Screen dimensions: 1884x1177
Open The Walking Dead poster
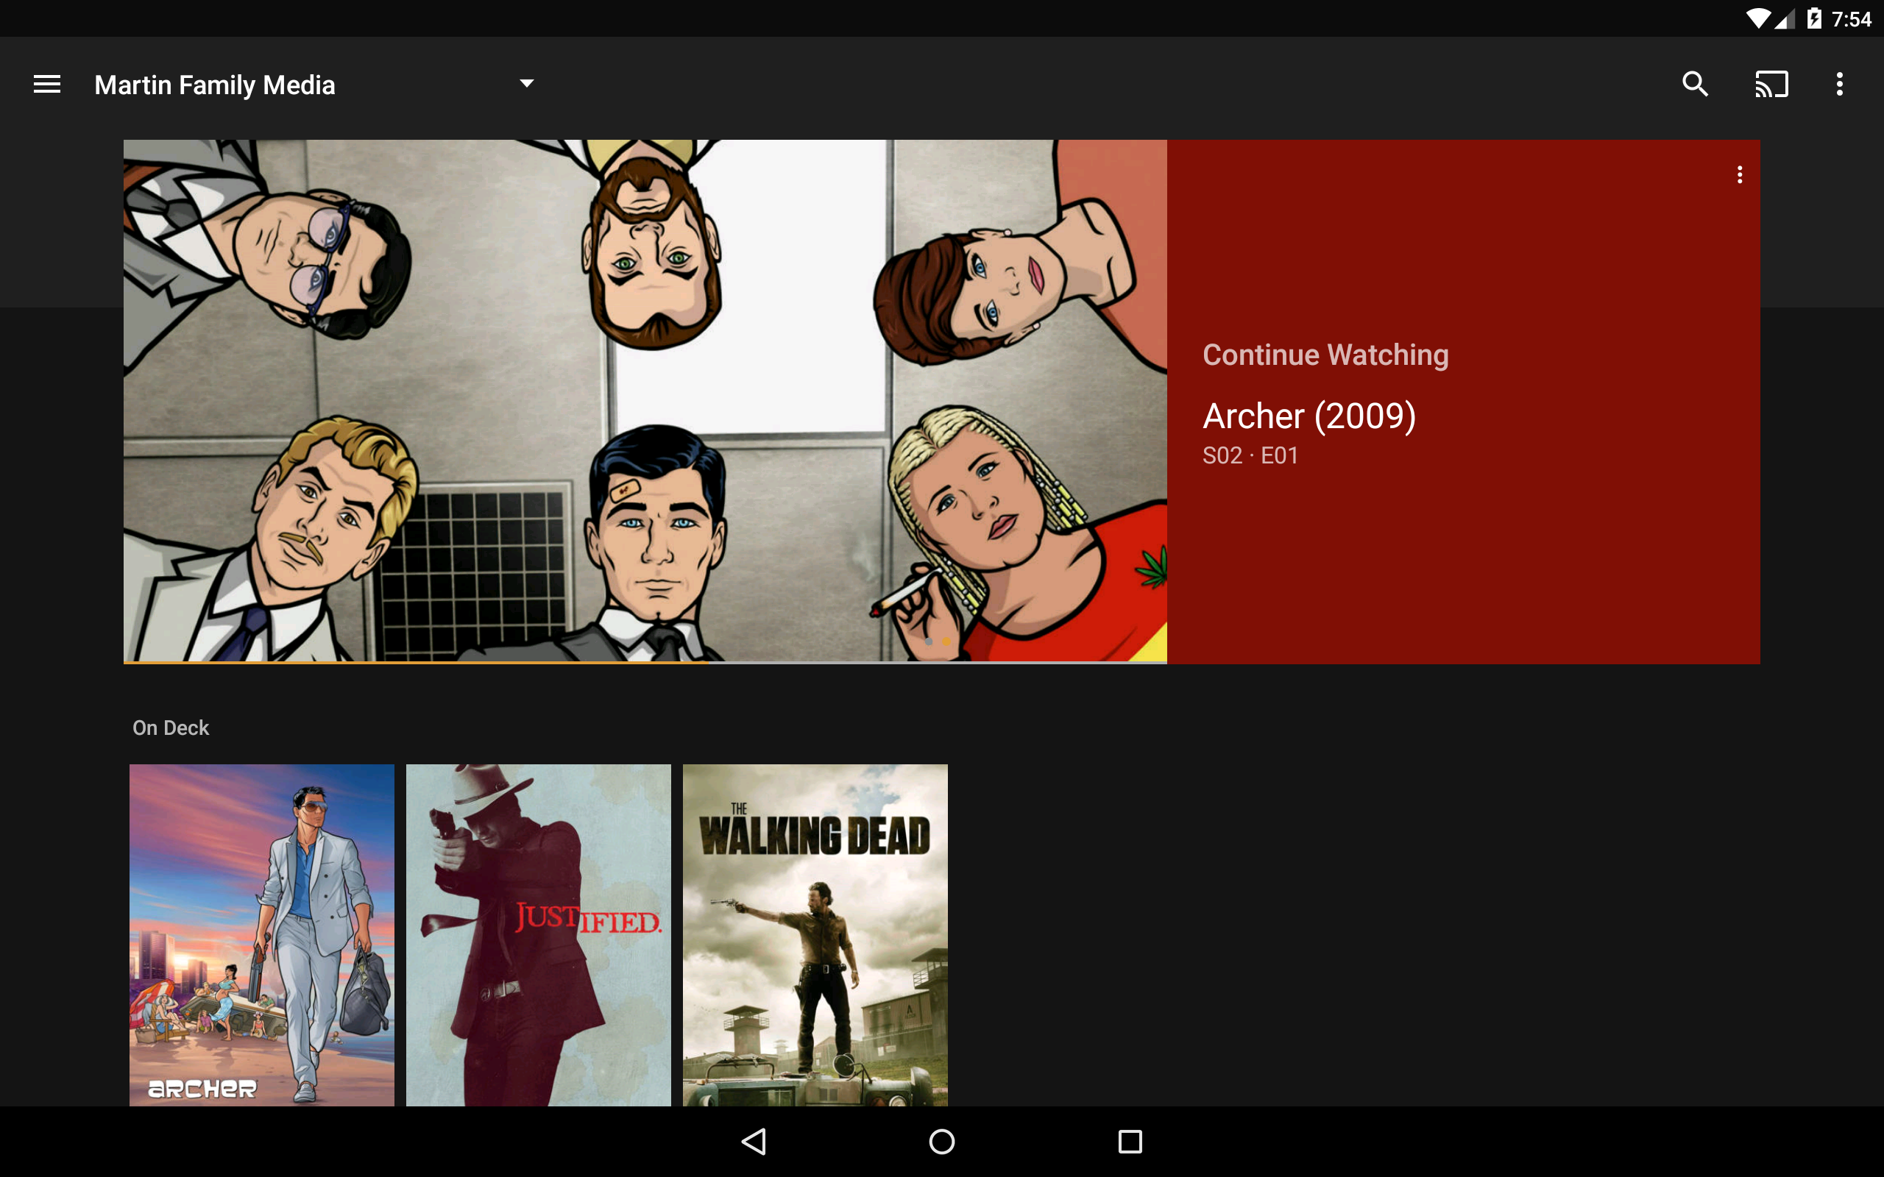click(x=815, y=934)
